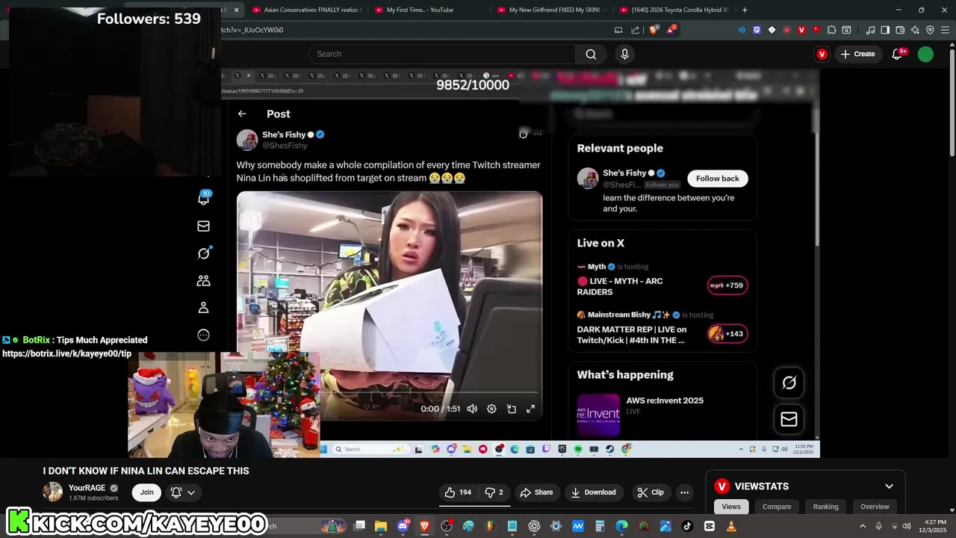
Task: Mute the tweet video volume icon
Action: click(472, 409)
